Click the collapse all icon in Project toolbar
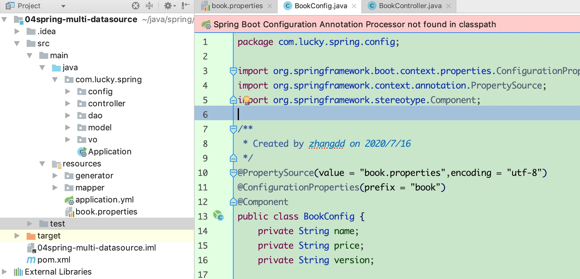The width and height of the screenshot is (580, 279). coord(149,5)
